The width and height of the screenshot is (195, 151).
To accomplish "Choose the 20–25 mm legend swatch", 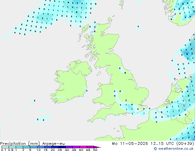I will [55, 147].
